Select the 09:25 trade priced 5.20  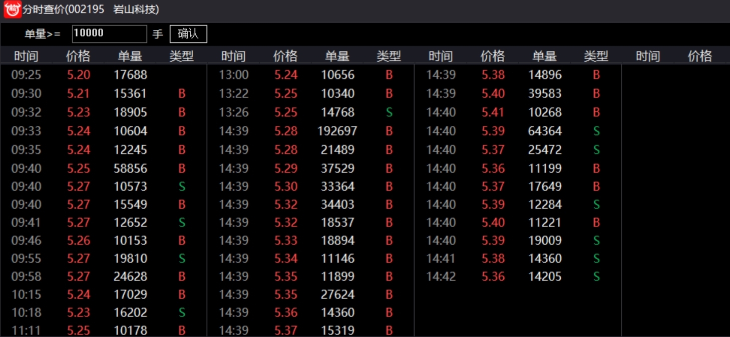pyautogui.click(x=104, y=75)
